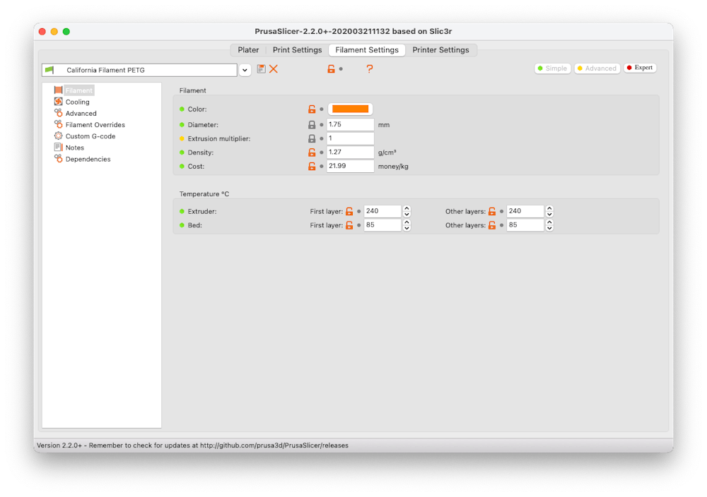Switch to Expert mode
The height and width of the screenshot is (497, 707).
pos(640,68)
